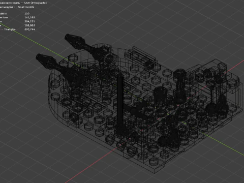Select the bottle-shaped part on the right side

pyautogui.click(x=222, y=105)
